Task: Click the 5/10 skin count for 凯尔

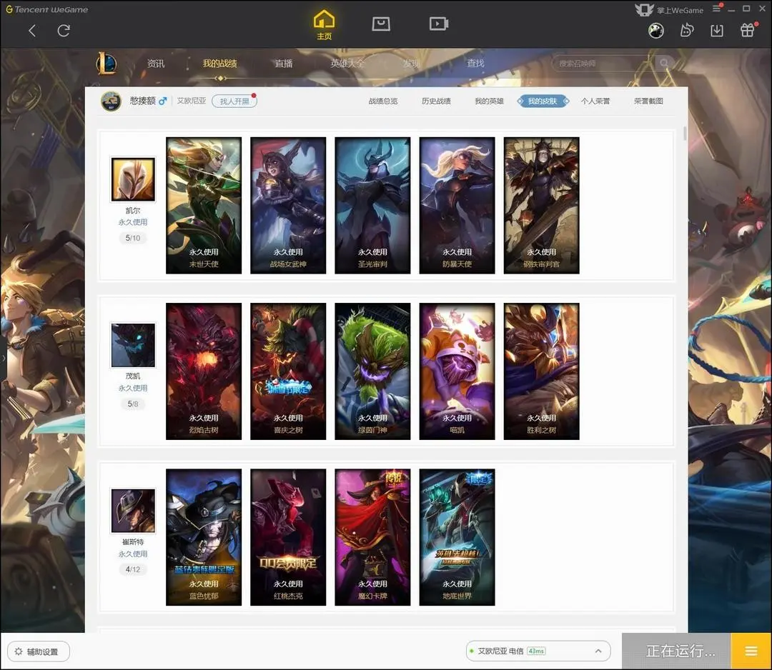Action: (x=133, y=238)
